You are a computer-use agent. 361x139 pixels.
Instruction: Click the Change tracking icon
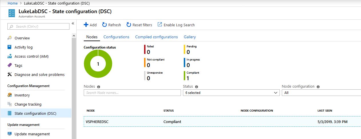(9, 104)
